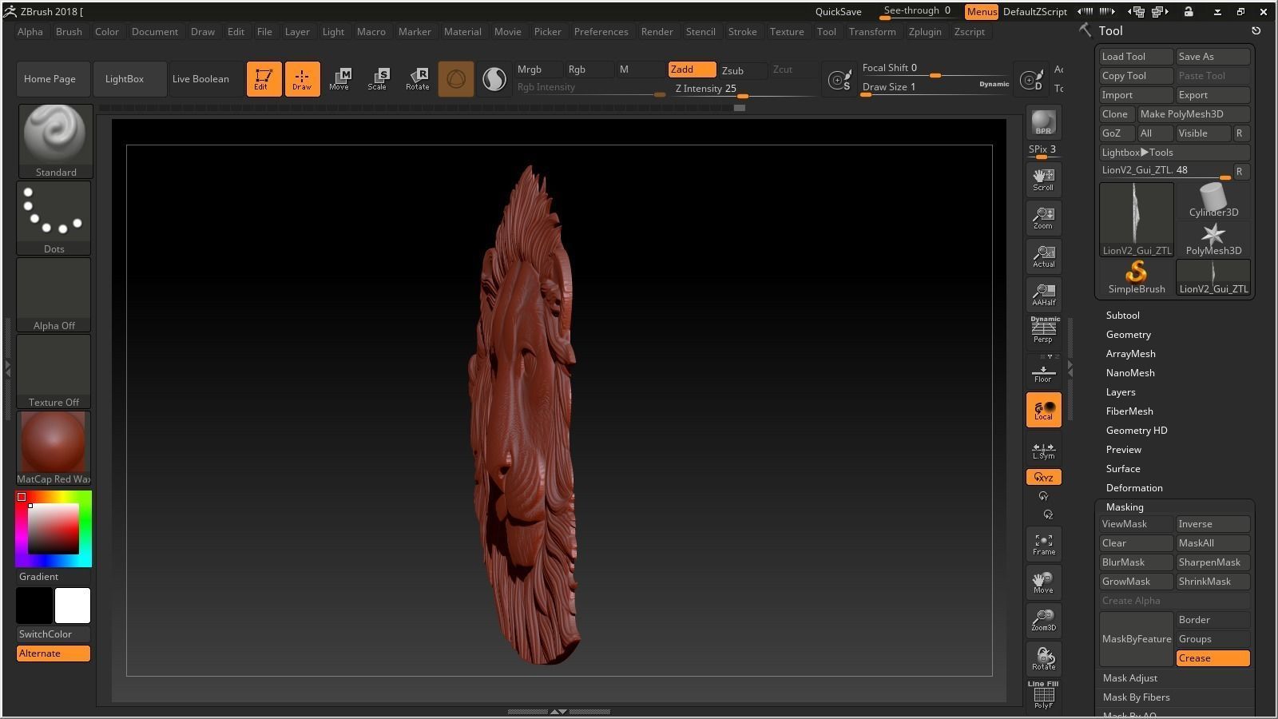Expand the Geometry section
Image resolution: width=1278 pixels, height=719 pixels.
(x=1128, y=335)
